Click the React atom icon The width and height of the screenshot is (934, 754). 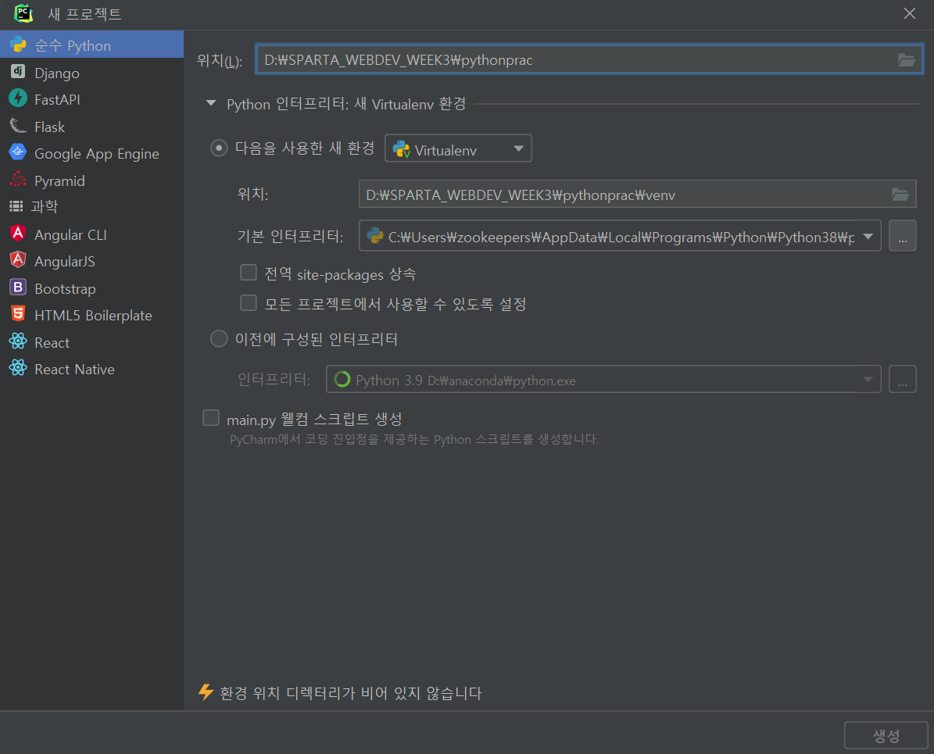point(18,342)
